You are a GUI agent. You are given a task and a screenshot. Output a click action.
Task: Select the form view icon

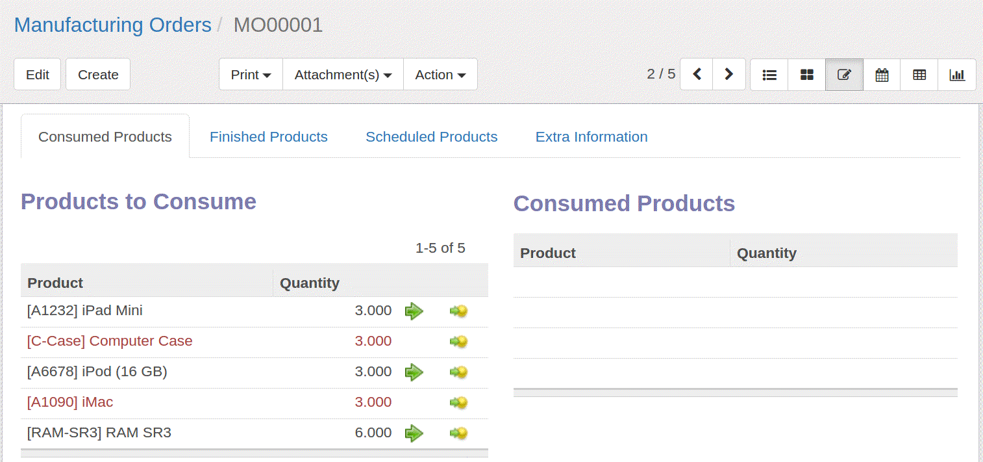coord(844,75)
